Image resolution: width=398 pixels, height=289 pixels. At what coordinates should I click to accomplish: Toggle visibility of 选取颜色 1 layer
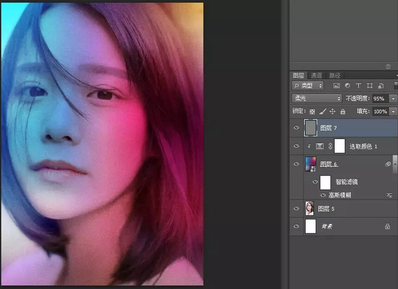[x=296, y=146]
